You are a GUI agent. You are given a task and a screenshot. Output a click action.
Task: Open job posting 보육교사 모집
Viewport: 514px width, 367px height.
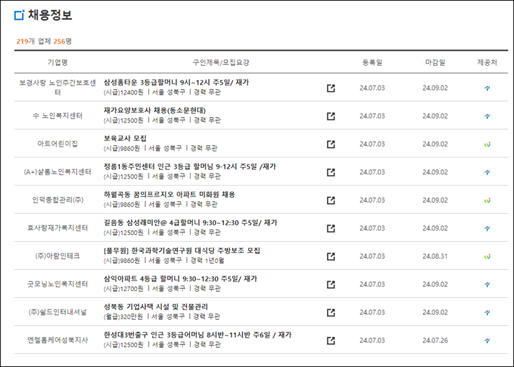point(125,138)
